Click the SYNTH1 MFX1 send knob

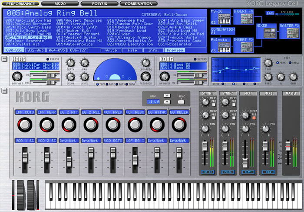205,102
